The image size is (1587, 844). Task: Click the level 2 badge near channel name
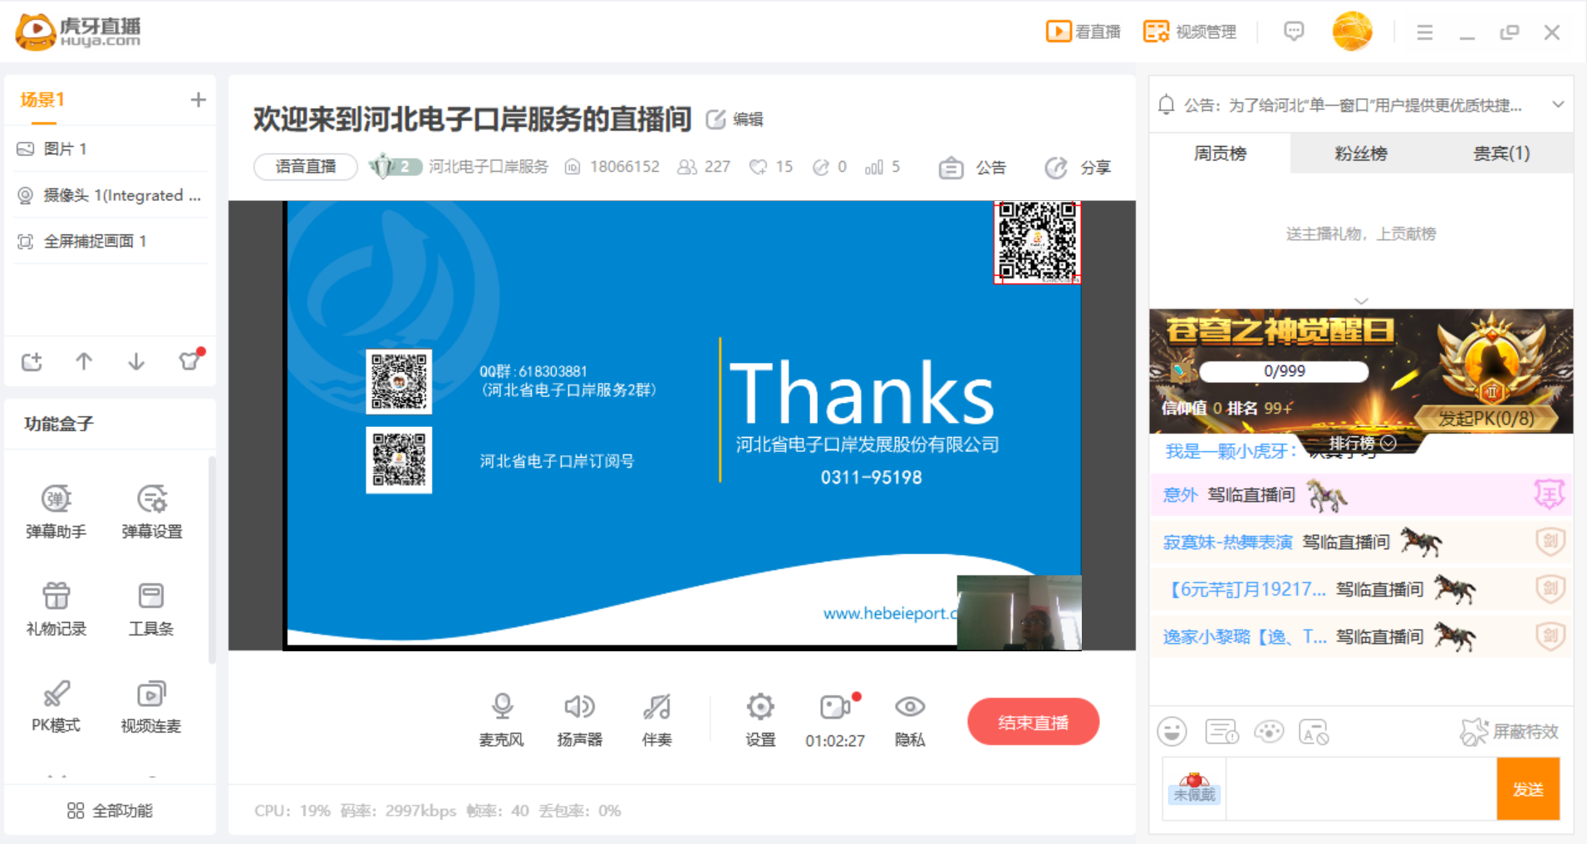pos(396,167)
